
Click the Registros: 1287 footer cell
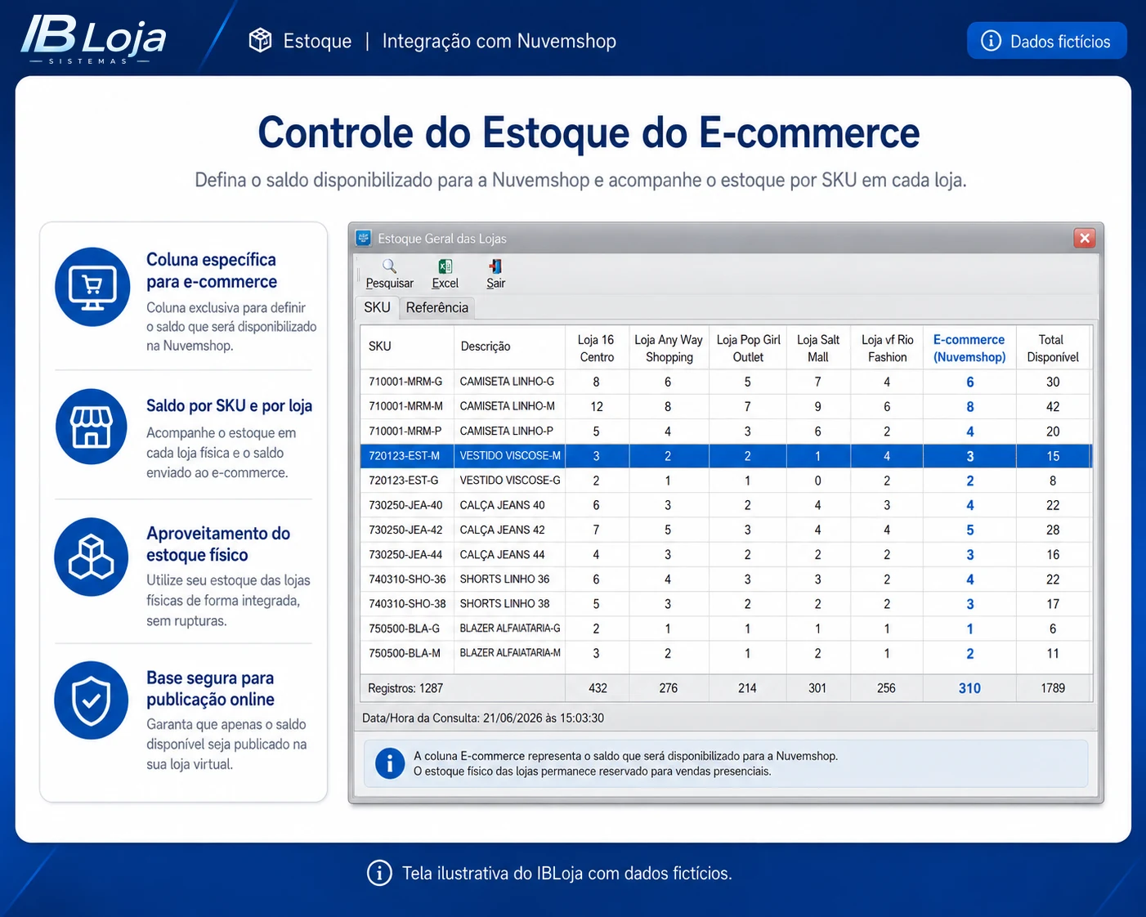(463, 688)
